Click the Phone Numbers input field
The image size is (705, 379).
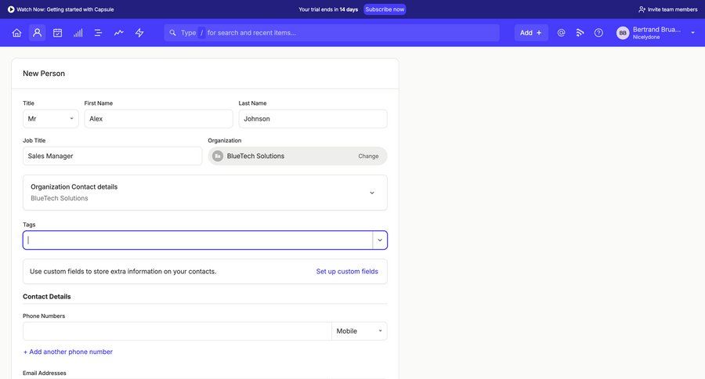(177, 331)
